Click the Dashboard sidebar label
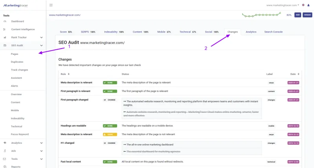The height and width of the screenshot is (168, 314). [x=17, y=22]
